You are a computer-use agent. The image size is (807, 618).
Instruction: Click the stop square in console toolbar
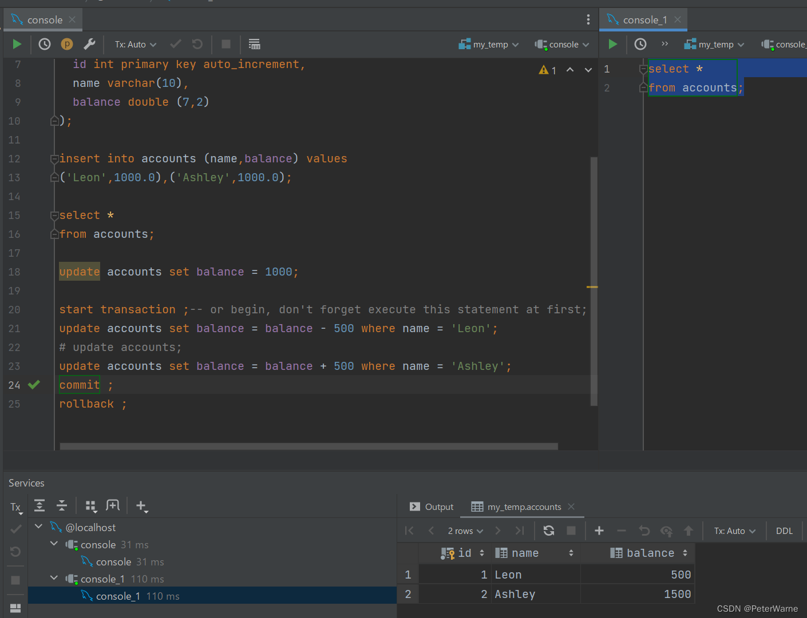coord(226,44)
